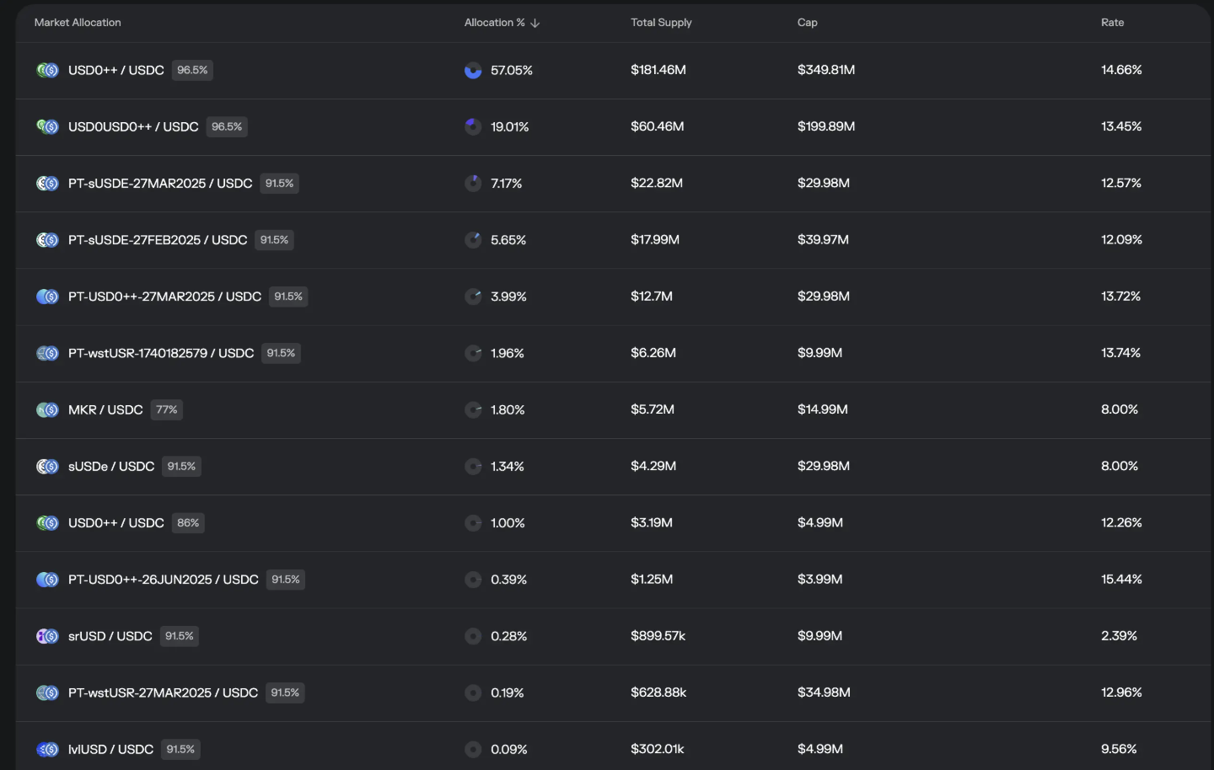Sort by the Allocation % column header
Image resolution: width=1214 pixels, height=770 pixels.
click(494, 23)
